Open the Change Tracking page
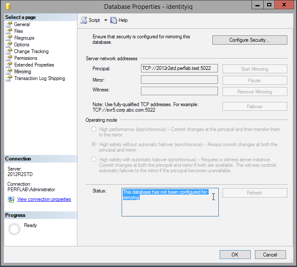The image size is (297, 267). [31, 51]
